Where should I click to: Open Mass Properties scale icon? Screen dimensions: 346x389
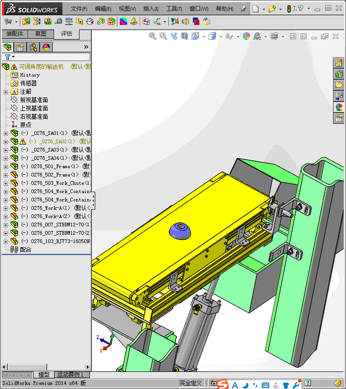tap(69, 22)
